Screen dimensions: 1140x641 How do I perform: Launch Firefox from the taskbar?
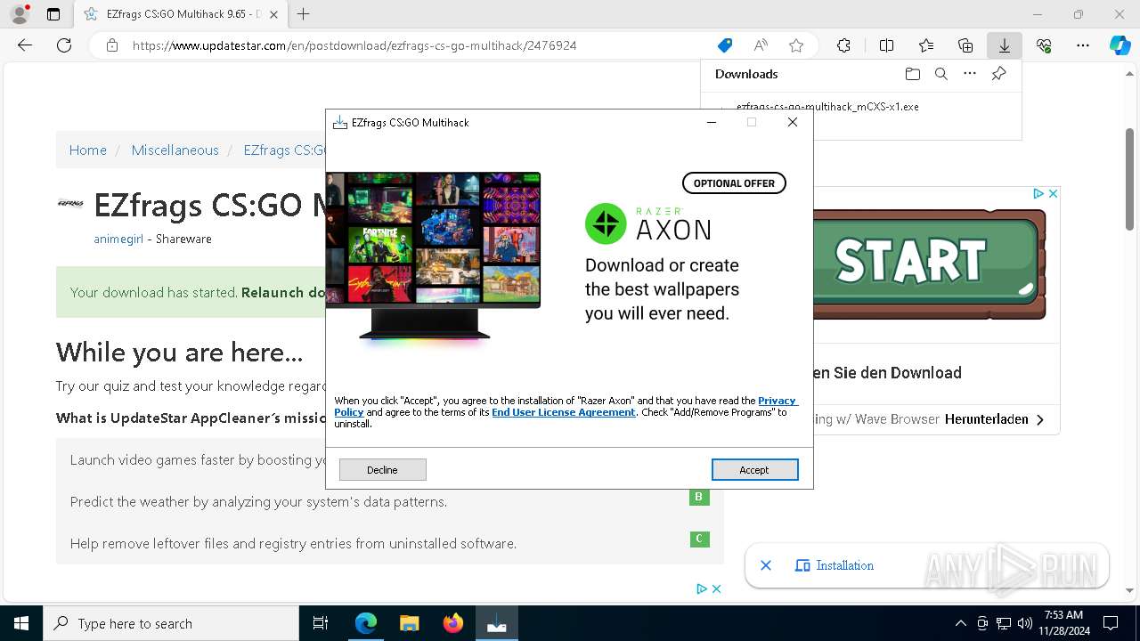452,623
